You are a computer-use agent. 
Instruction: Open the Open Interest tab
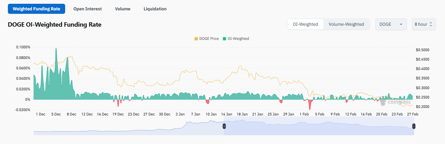pyautogui.click(x=87, y=9)
